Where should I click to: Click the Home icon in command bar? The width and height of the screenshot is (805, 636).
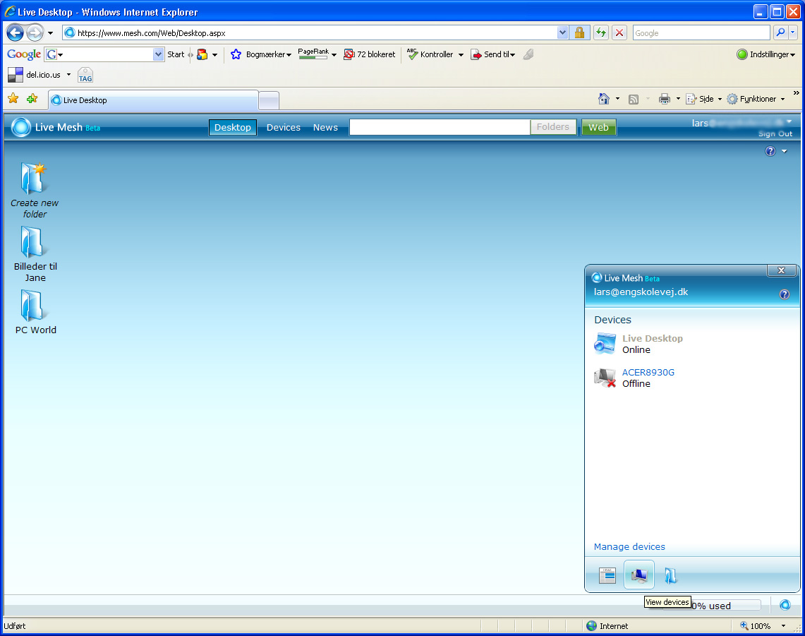point(604,99)
